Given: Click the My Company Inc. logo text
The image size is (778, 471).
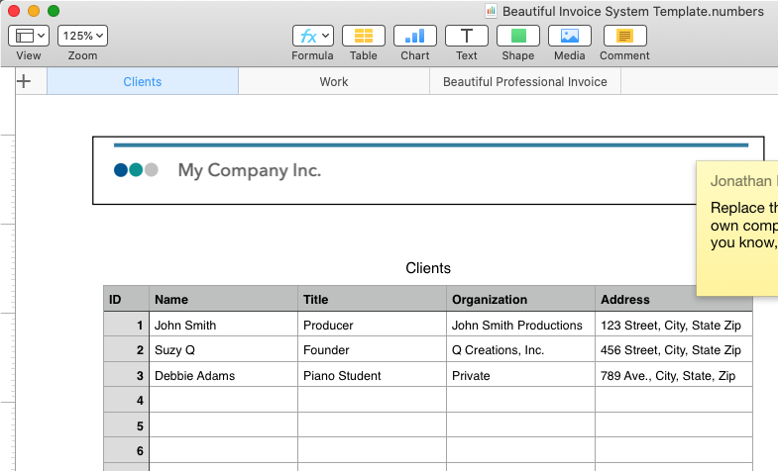Looking at the screenshot, I should [x=250, y=170].
